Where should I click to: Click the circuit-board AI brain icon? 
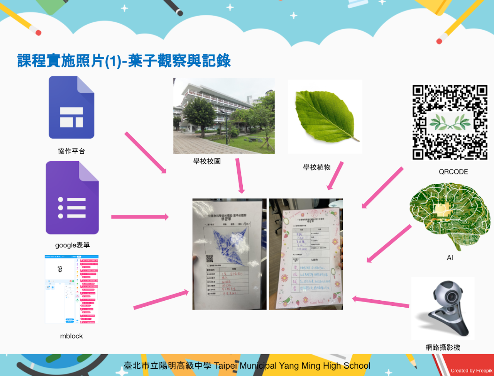coord(450,217)
